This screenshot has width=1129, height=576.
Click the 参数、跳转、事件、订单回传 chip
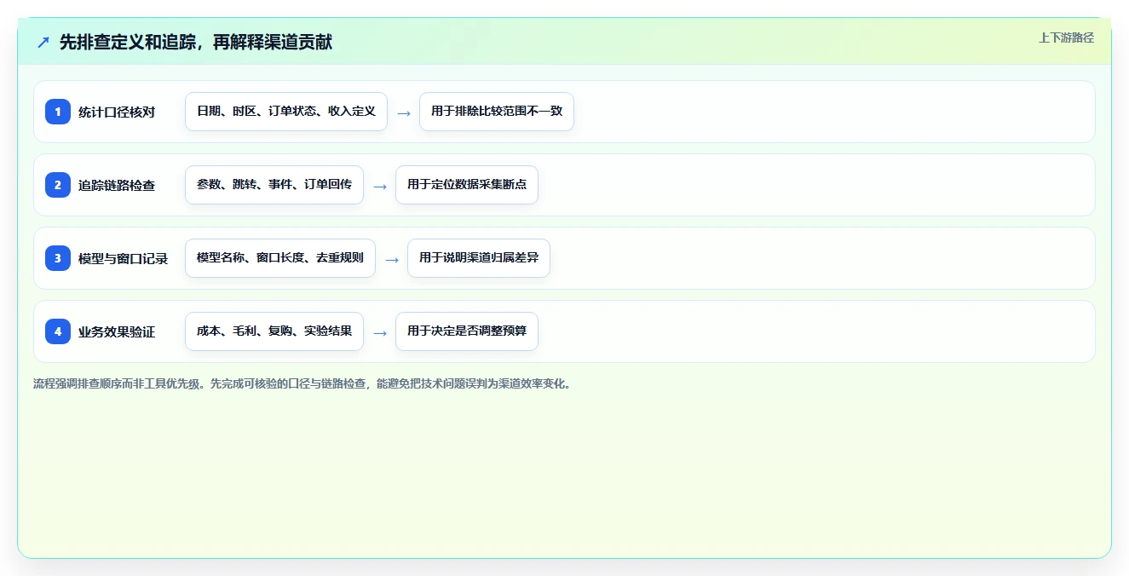[x=274, y=185]
